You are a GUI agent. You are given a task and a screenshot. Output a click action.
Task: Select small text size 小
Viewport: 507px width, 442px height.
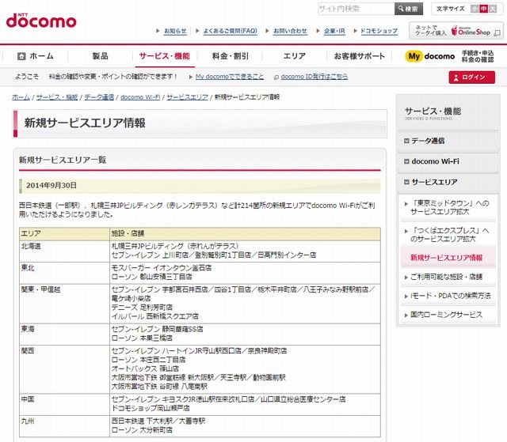[x=475, y=9]
